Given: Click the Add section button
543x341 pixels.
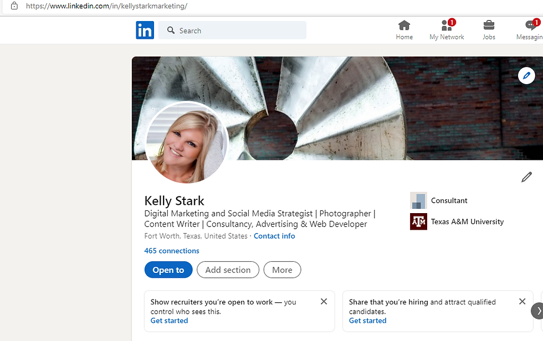Looking at the screenshot, I should 228,270.
